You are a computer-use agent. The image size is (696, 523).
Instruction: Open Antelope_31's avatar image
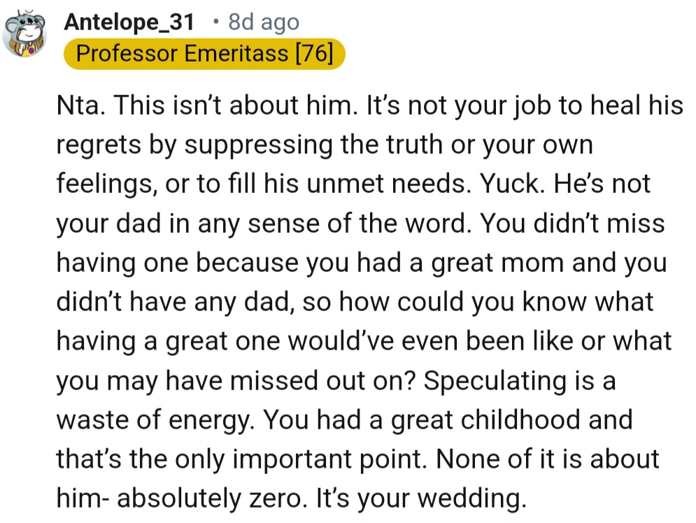(27, 36)
